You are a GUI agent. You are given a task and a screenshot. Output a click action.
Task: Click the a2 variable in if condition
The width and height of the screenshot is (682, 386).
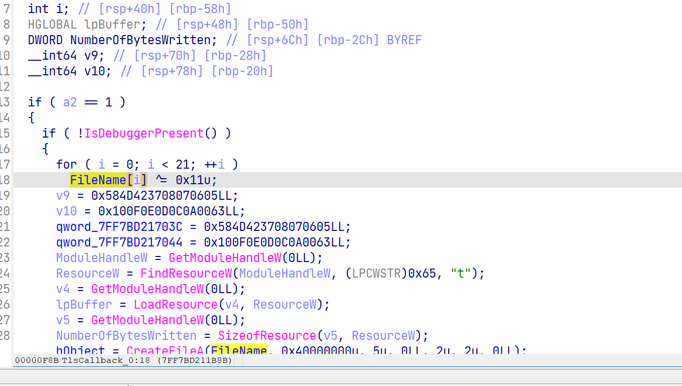coord(70,102)
